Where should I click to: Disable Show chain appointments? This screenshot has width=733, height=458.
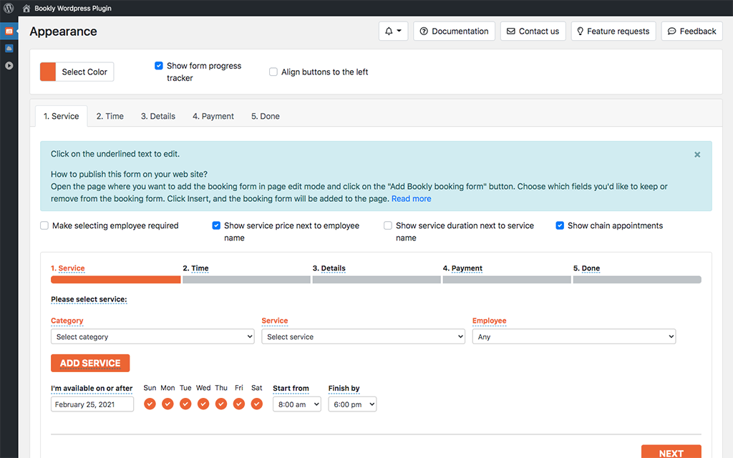point(560,225)
